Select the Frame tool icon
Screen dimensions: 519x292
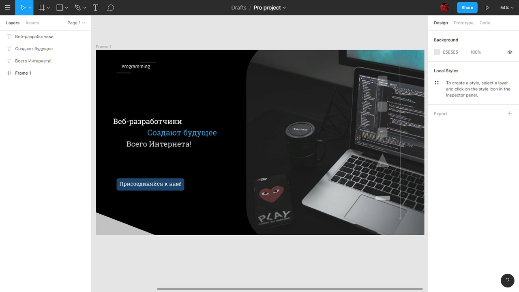click(x=41, y=8)
